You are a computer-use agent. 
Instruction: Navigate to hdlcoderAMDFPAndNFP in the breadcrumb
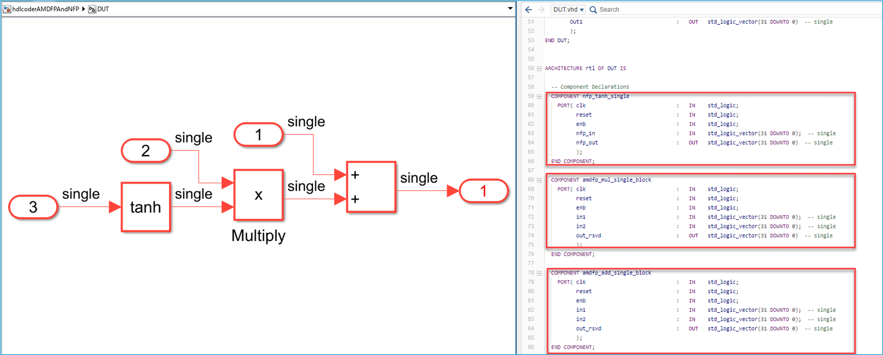pos(46,9)
